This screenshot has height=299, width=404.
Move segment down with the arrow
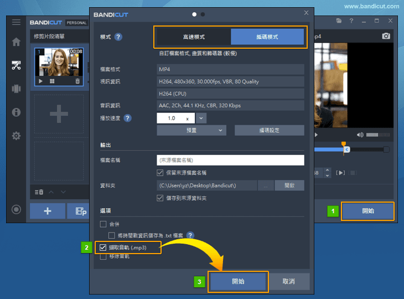(63, 192)
